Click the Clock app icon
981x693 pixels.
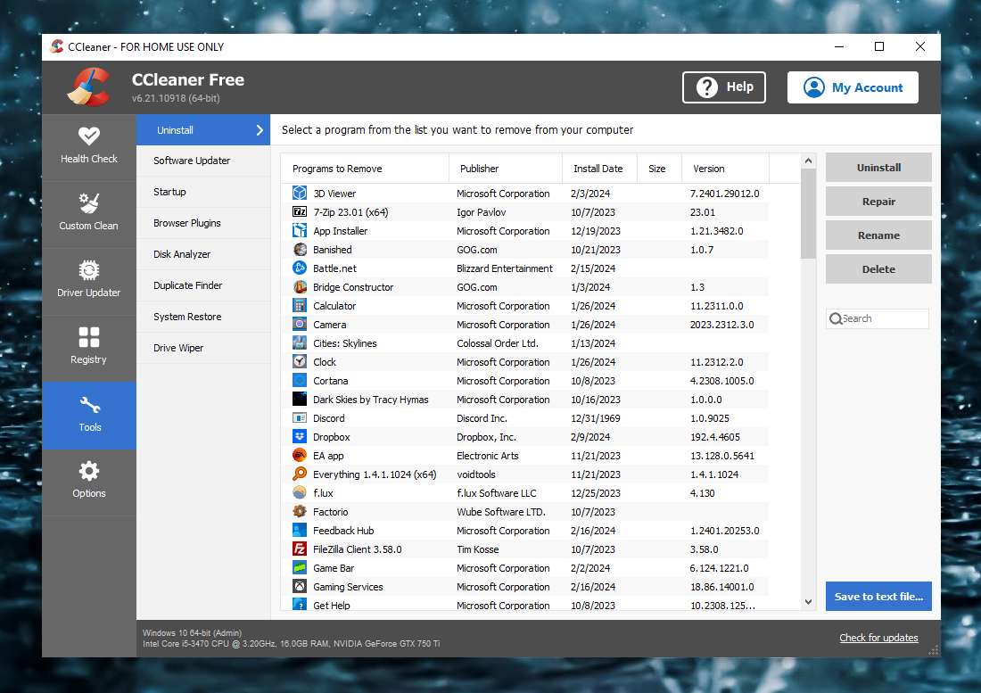(x=300, y=362)
